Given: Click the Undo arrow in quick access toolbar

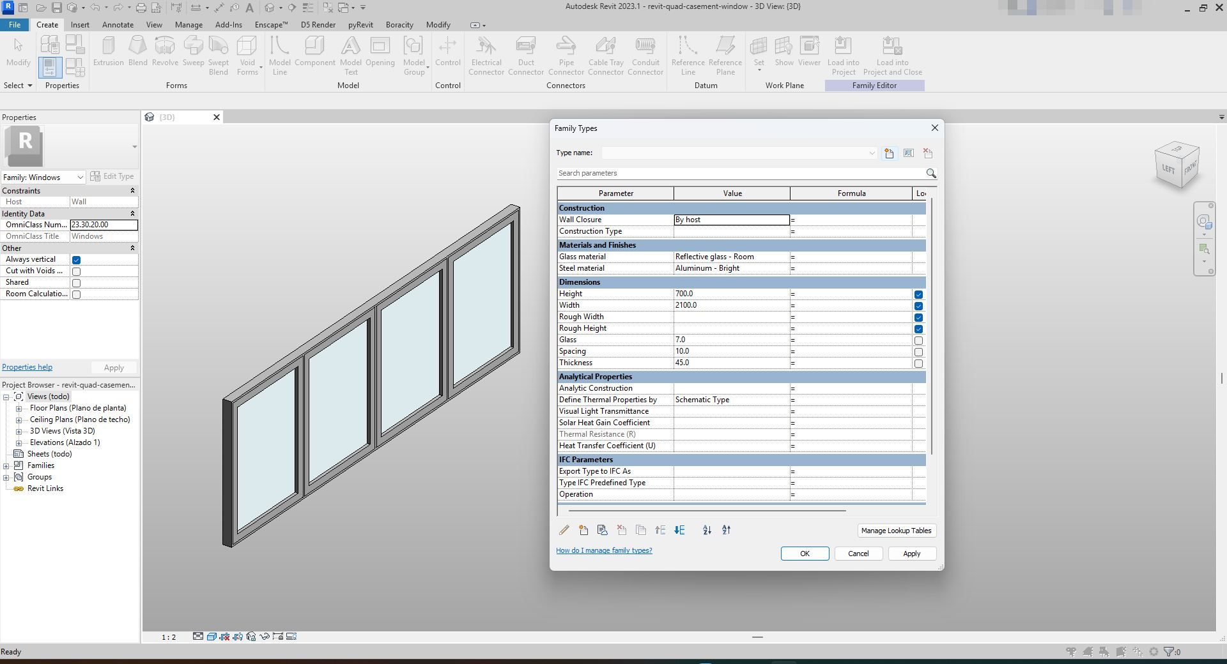Looking at the screenshot, I should click(x=95, y=8).
